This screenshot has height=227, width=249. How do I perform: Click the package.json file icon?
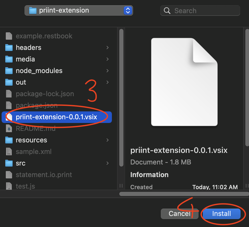coord(9,105)
